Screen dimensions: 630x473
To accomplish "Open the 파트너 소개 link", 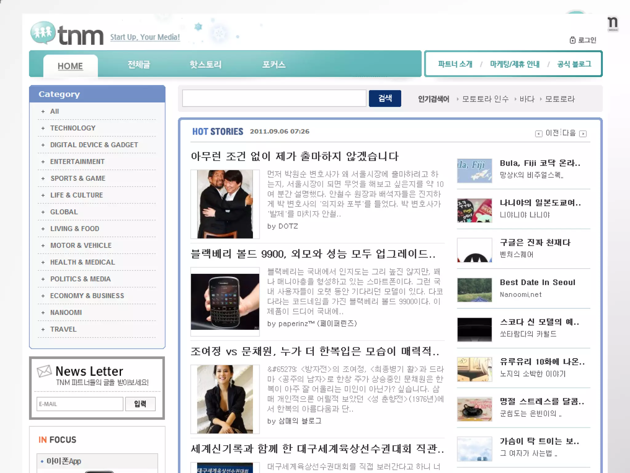I will tap(455, 64).
